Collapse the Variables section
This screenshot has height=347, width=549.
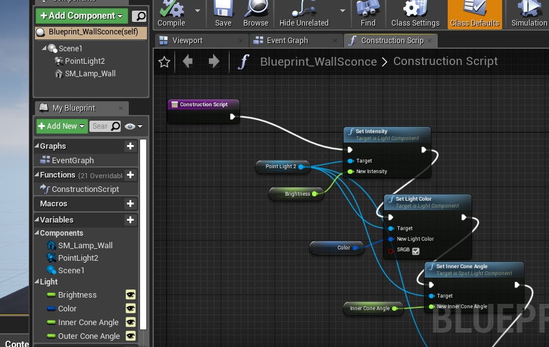coord(36,220)
